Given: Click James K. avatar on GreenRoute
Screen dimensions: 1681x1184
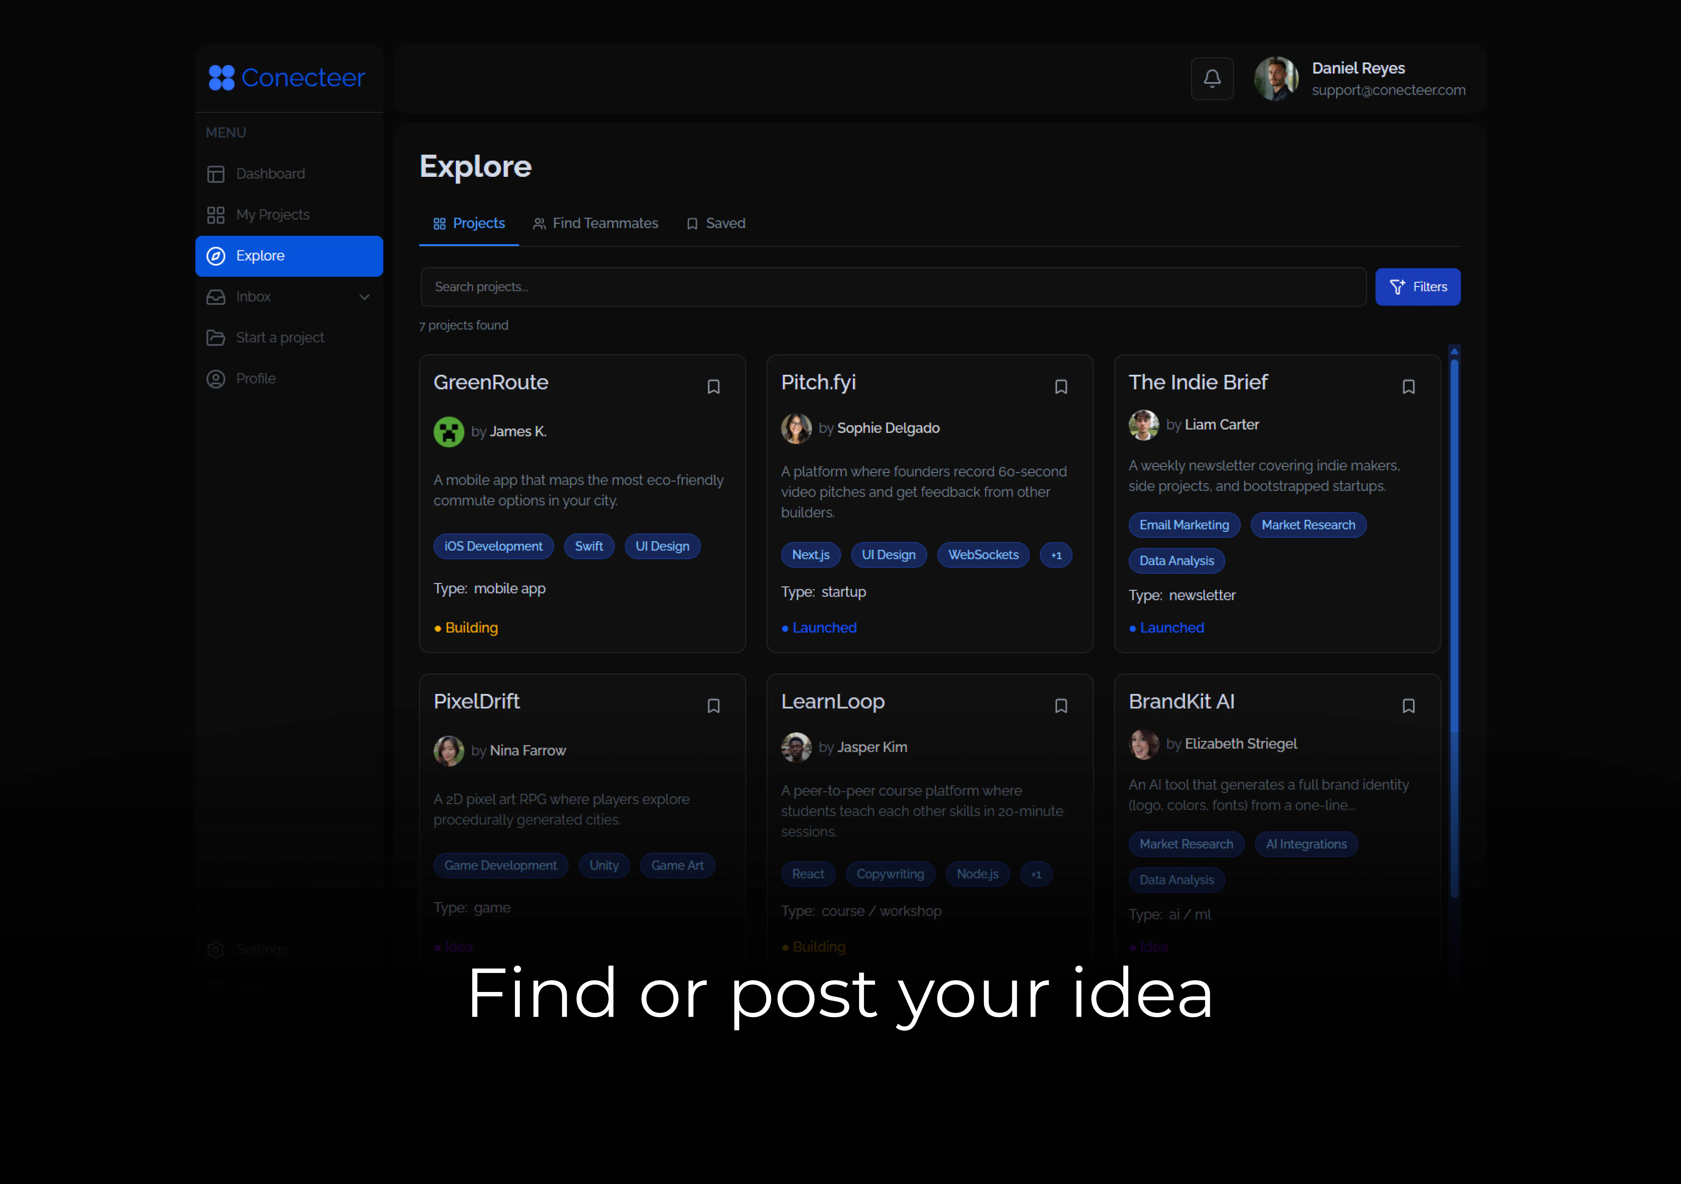Looking at the screenshot, I should coord(449,432).
